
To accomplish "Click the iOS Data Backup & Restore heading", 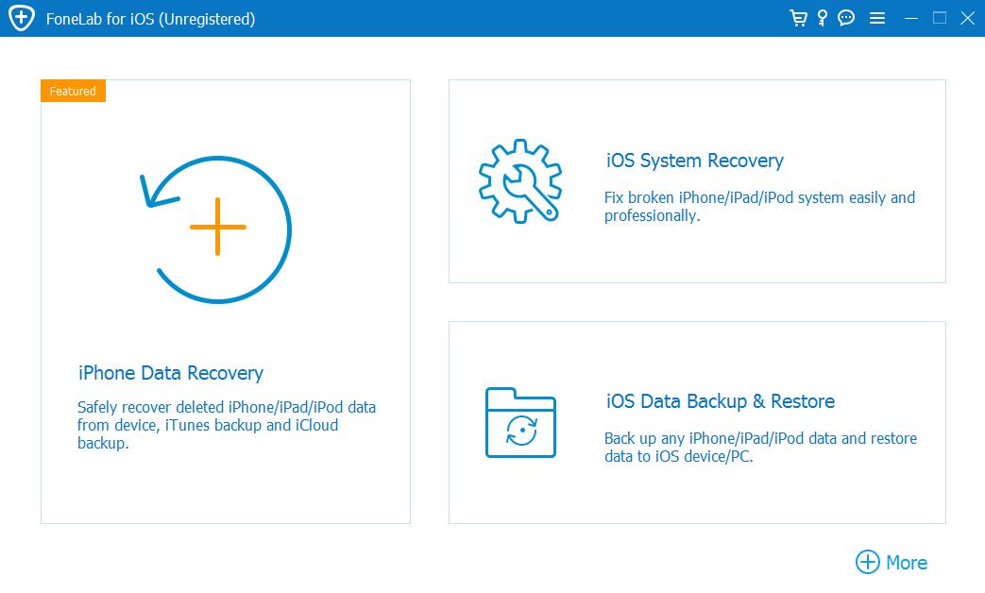I will pos(720,401).
